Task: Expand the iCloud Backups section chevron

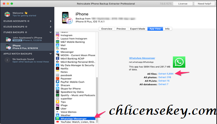Action: [x=51, y=27]
